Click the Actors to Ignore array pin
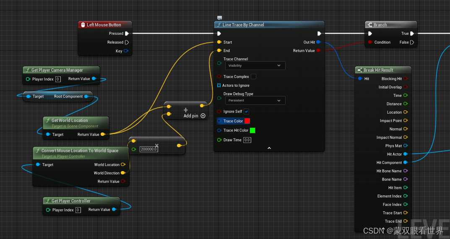 (x=219, y=85)
